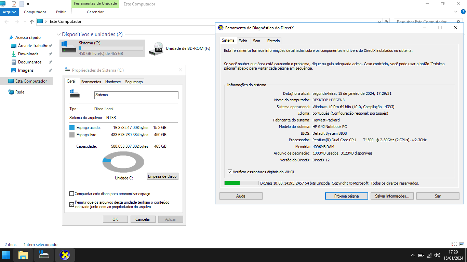This screenshot has width=467, height=262.
Task: Open the Arquivo menu
Action: point(10,12)
